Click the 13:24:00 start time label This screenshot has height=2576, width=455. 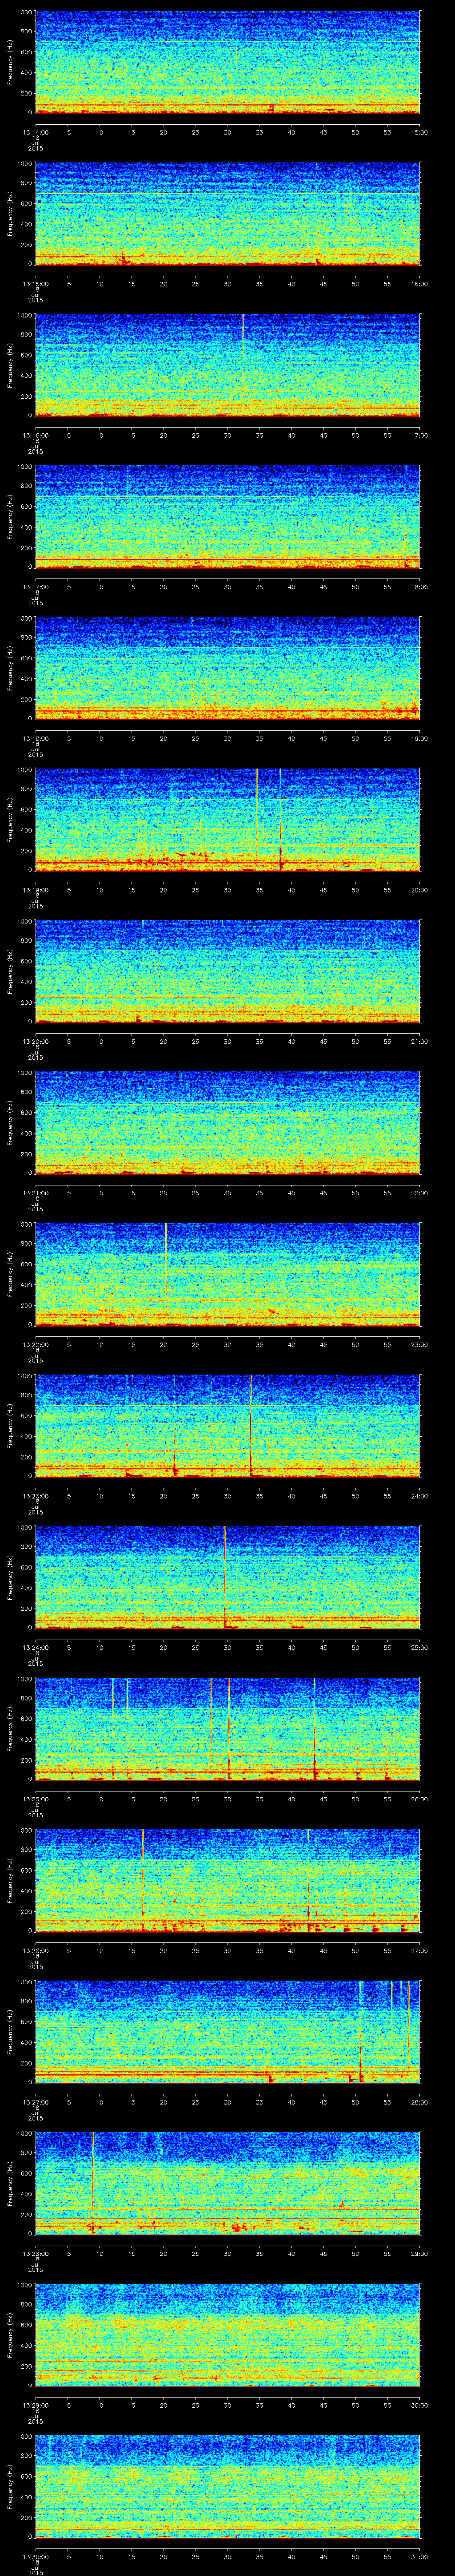click(35, 1647)
